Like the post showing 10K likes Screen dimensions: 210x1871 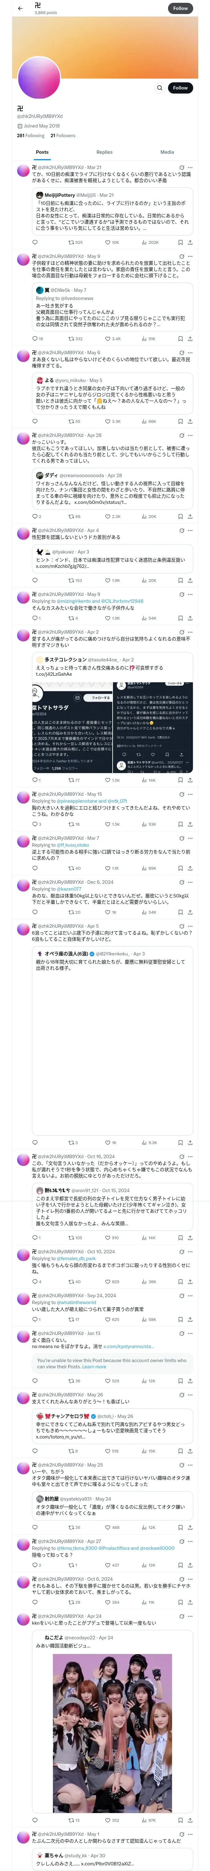pyautogui.click(x=111, y=242)
